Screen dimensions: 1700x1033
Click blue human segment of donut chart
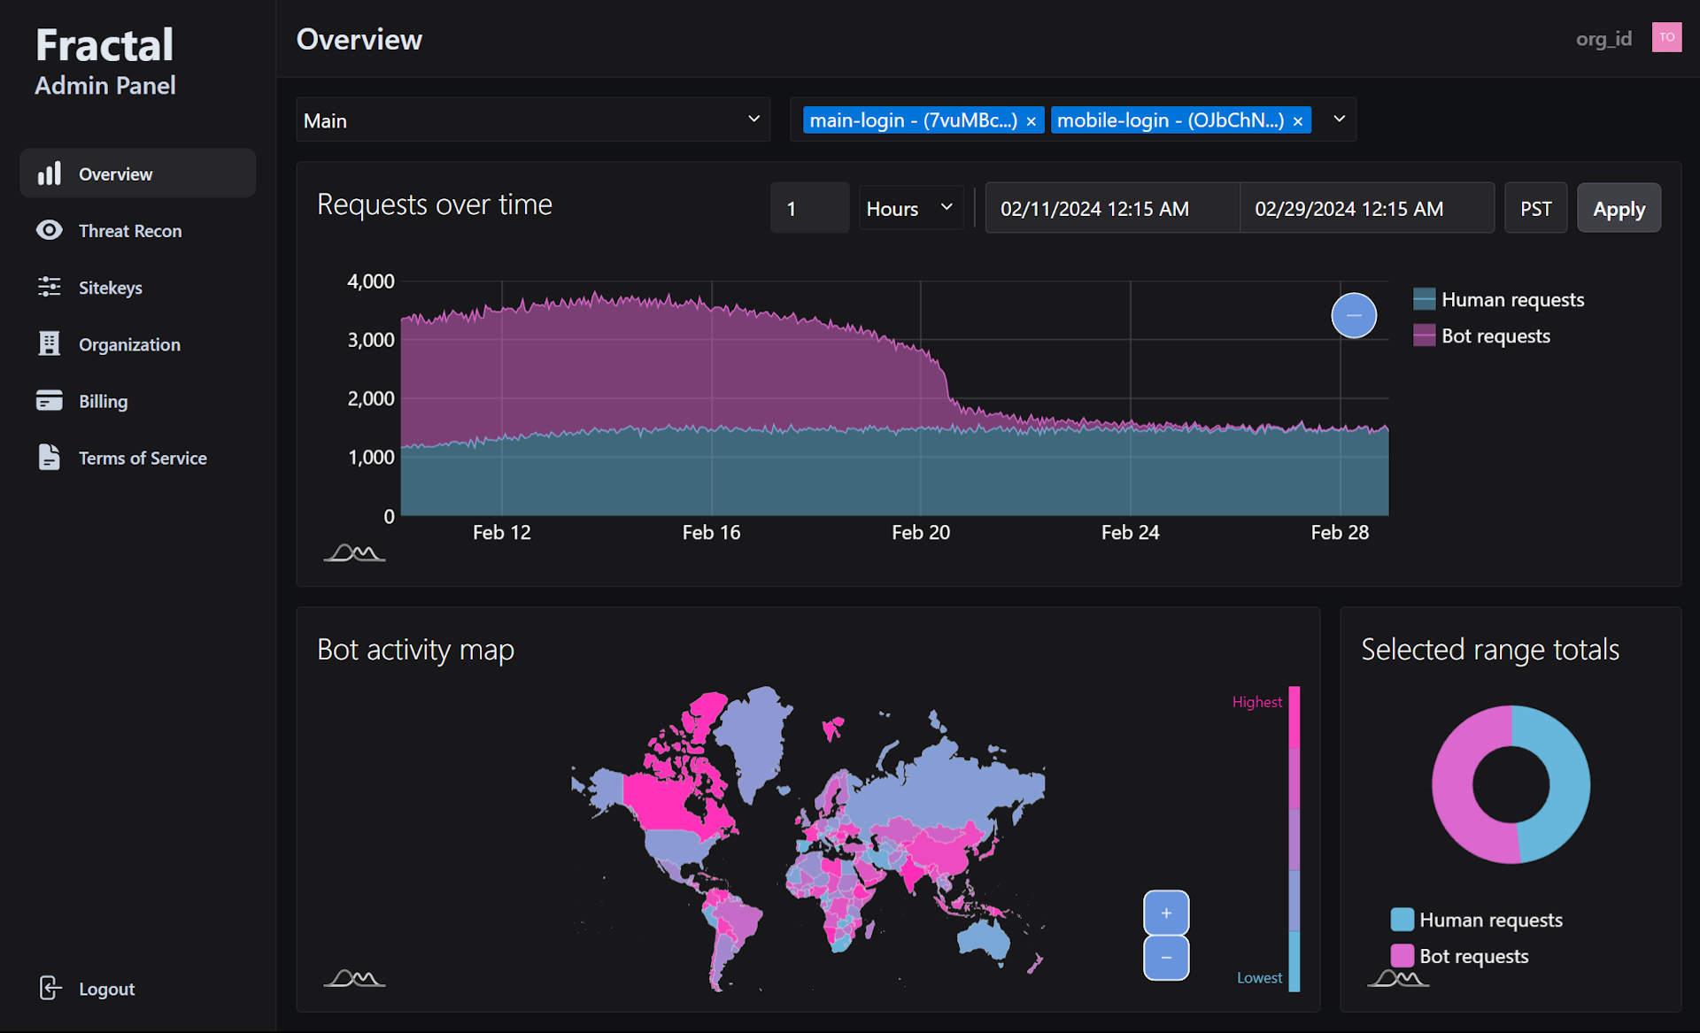click(1570, 783)
